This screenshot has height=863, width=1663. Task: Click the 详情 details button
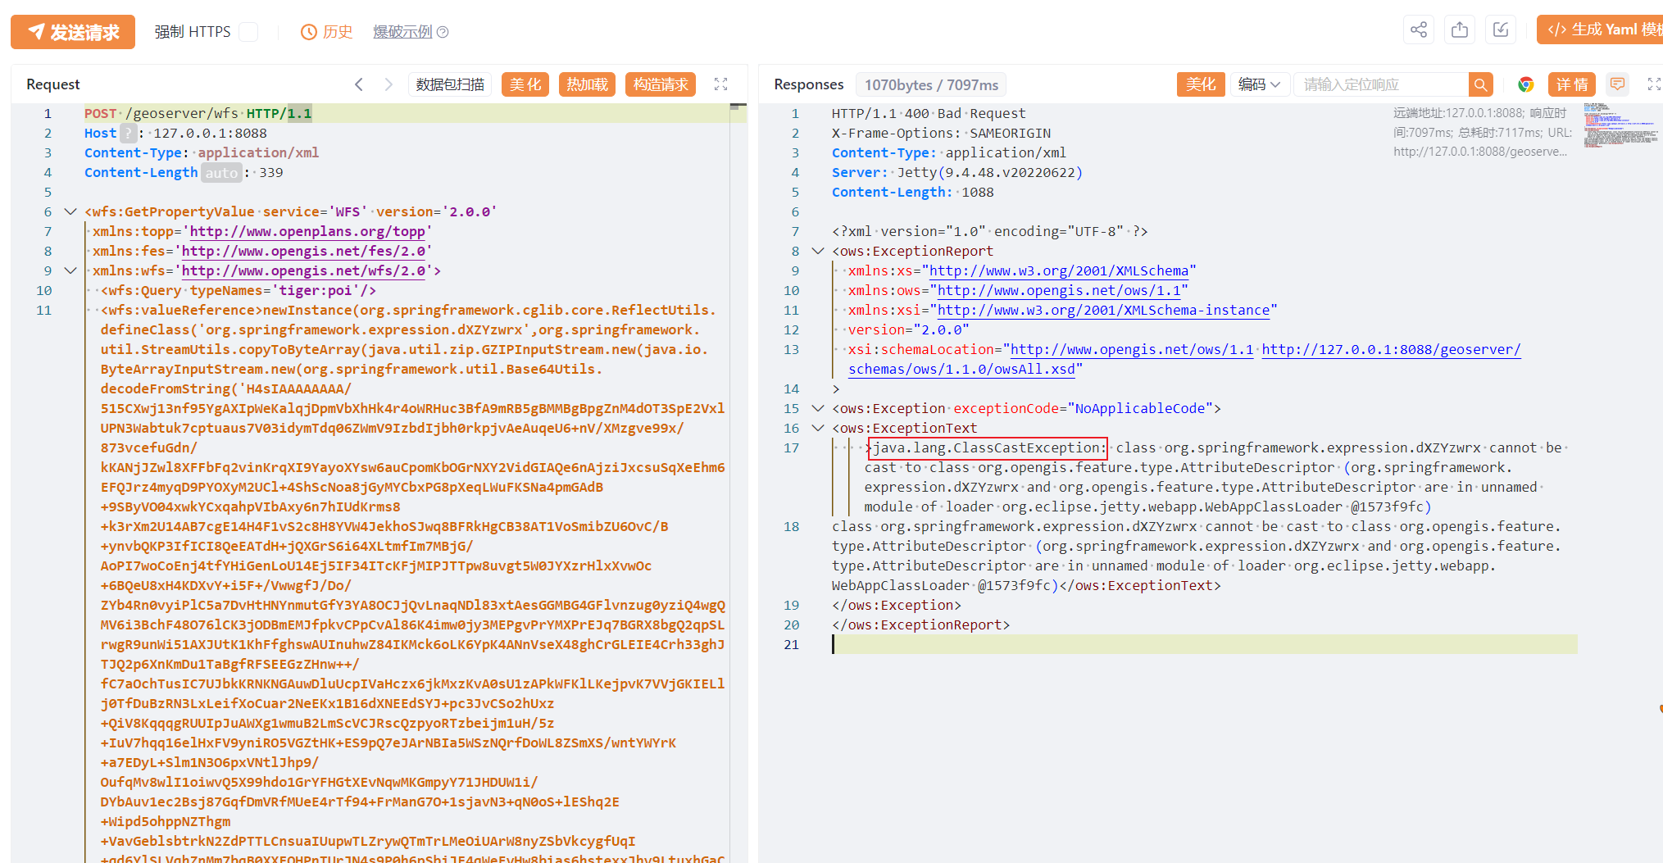pyautogui.click(x=1572, y=84)
